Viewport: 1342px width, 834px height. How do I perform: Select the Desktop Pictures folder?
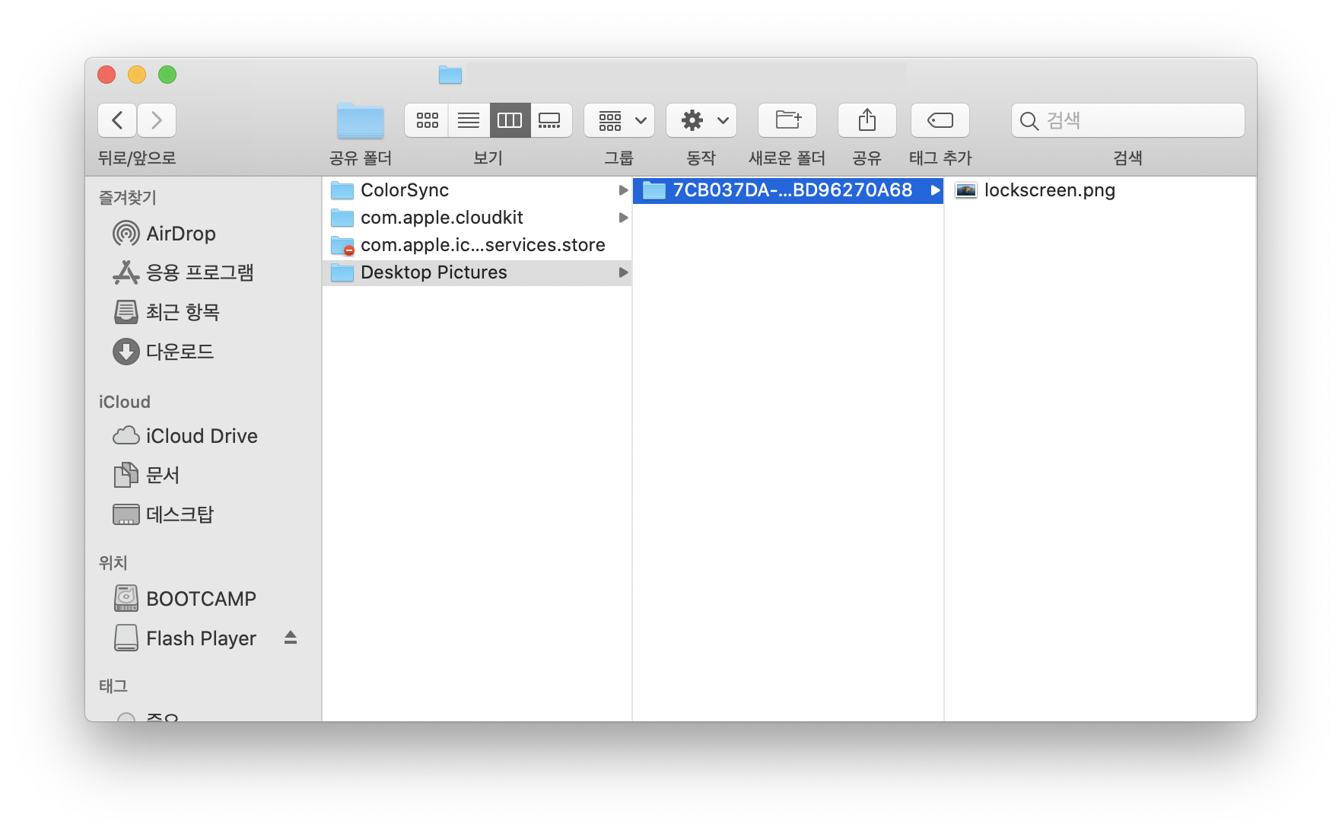(x=477, y=272)
